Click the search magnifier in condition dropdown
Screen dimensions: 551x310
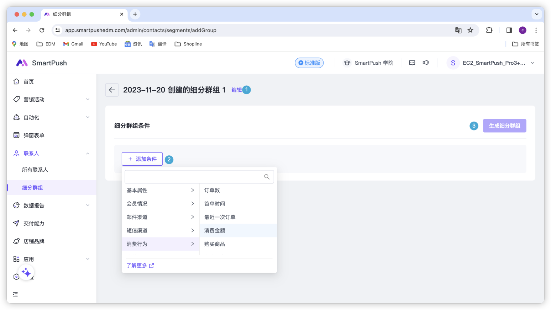(267, 177)
